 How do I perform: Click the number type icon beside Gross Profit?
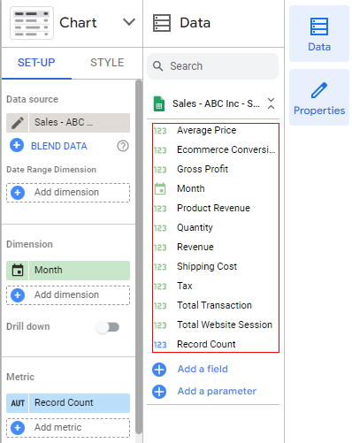coord(160,170)
